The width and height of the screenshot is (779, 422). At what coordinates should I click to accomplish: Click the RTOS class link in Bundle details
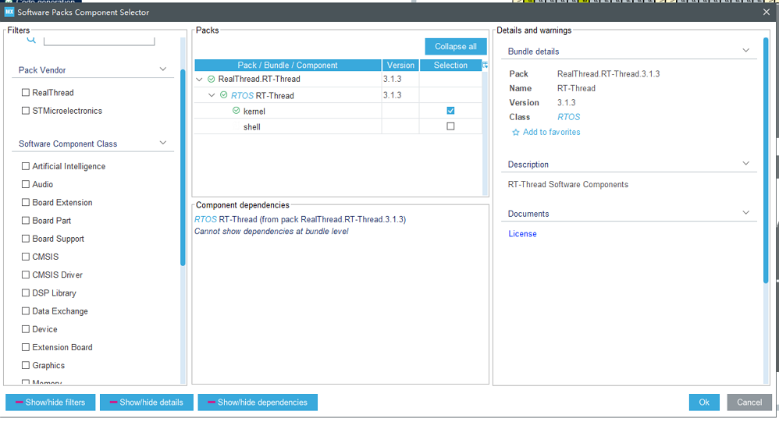(568, 117)
